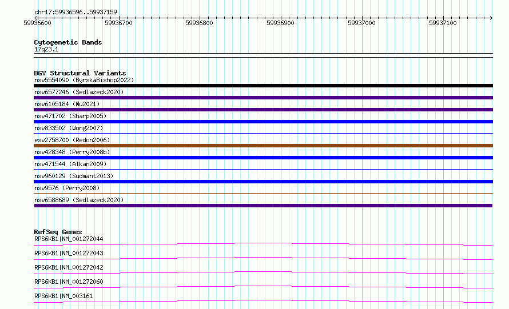Click variant label nsv833502 (Wong2007)

click(x=69, y=128)
